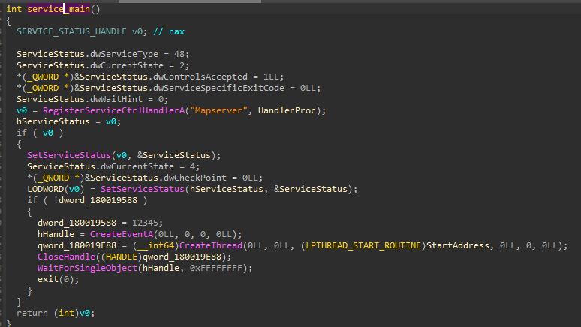Click the dwControlsAccepted field
The image size is (581, 327).
tap(200, 76)
